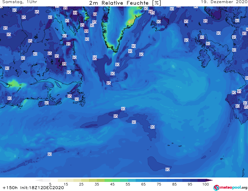Viewport: 248px width, 191px height.
Task: Click the 'Samstag, 1Uhr' time label
Action: 20,2
